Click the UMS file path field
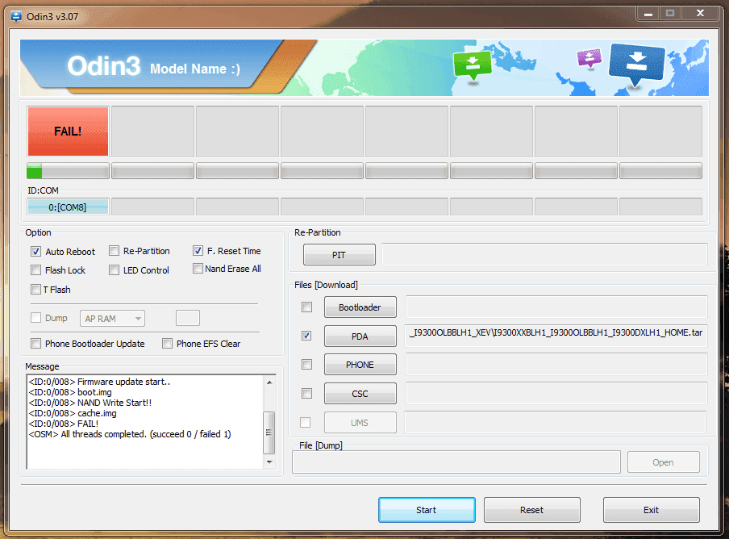Screen dimensions: 729x539 pyautogui.click(x=556, y=422)
